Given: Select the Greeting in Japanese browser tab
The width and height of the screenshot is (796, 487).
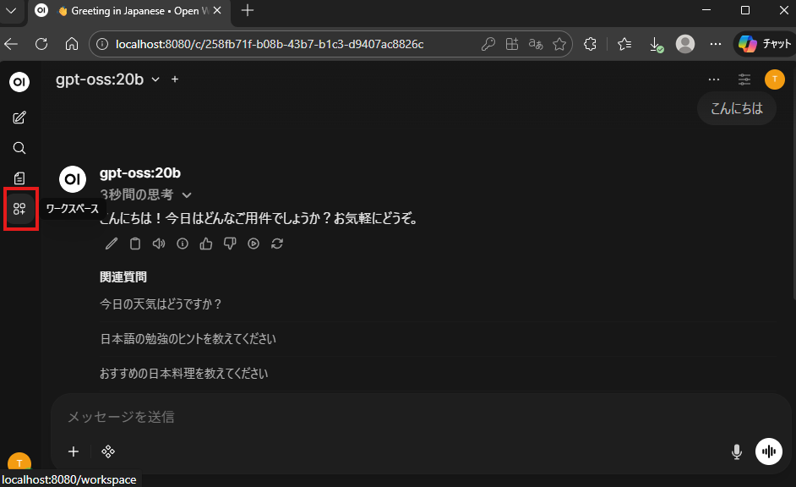Looking at the screenshot, I should pos(127,11).
